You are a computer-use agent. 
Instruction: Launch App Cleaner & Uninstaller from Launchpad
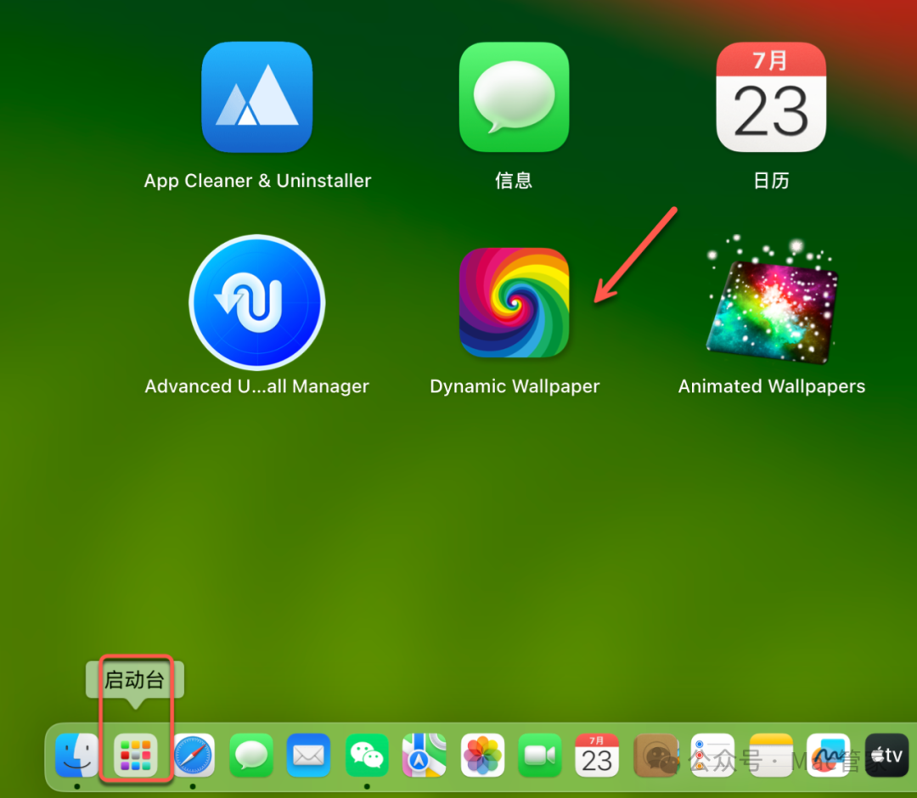pos(256,97)
